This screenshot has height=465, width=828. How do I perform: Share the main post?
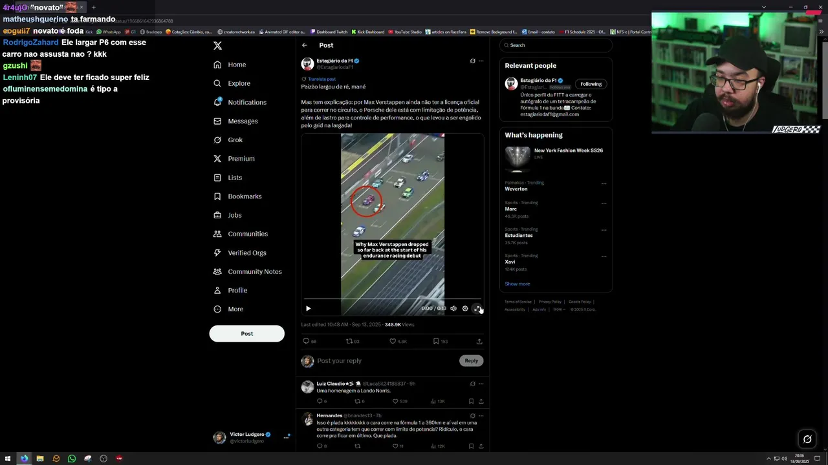point(479,341)
